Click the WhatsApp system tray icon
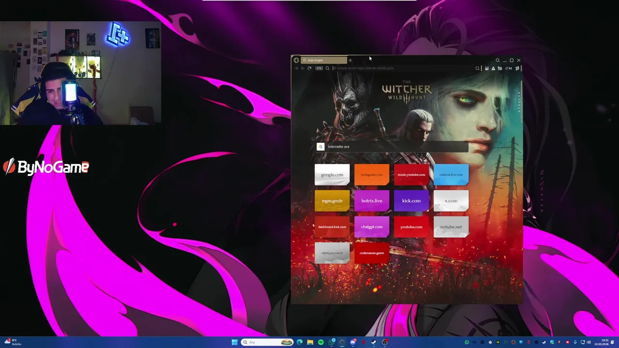 (467, 342)
